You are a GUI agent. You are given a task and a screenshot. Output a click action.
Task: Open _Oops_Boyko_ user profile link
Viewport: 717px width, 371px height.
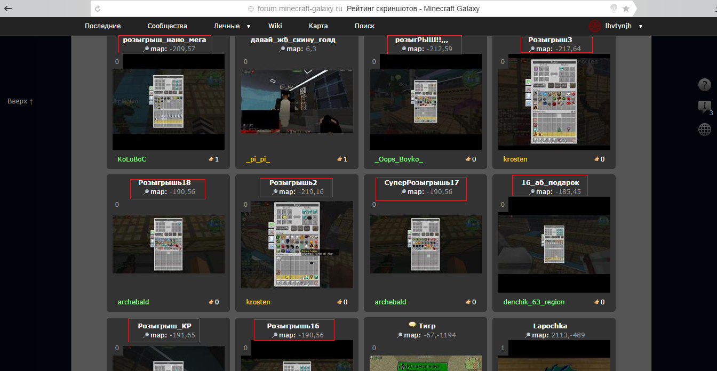(x=399, y=159)
